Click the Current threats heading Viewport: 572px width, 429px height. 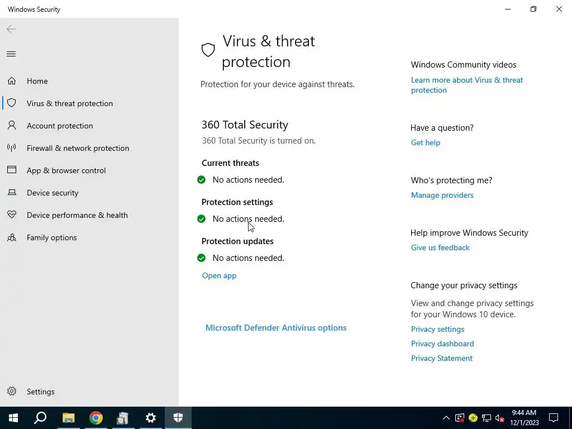230,163
